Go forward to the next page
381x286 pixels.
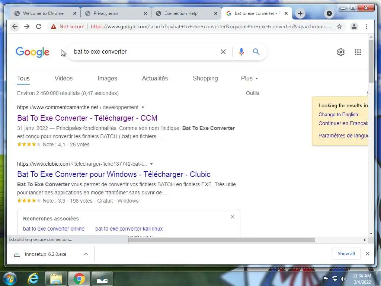(27, 26)
